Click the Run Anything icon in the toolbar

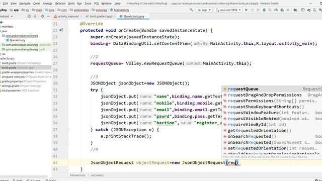tap(303, 10)
